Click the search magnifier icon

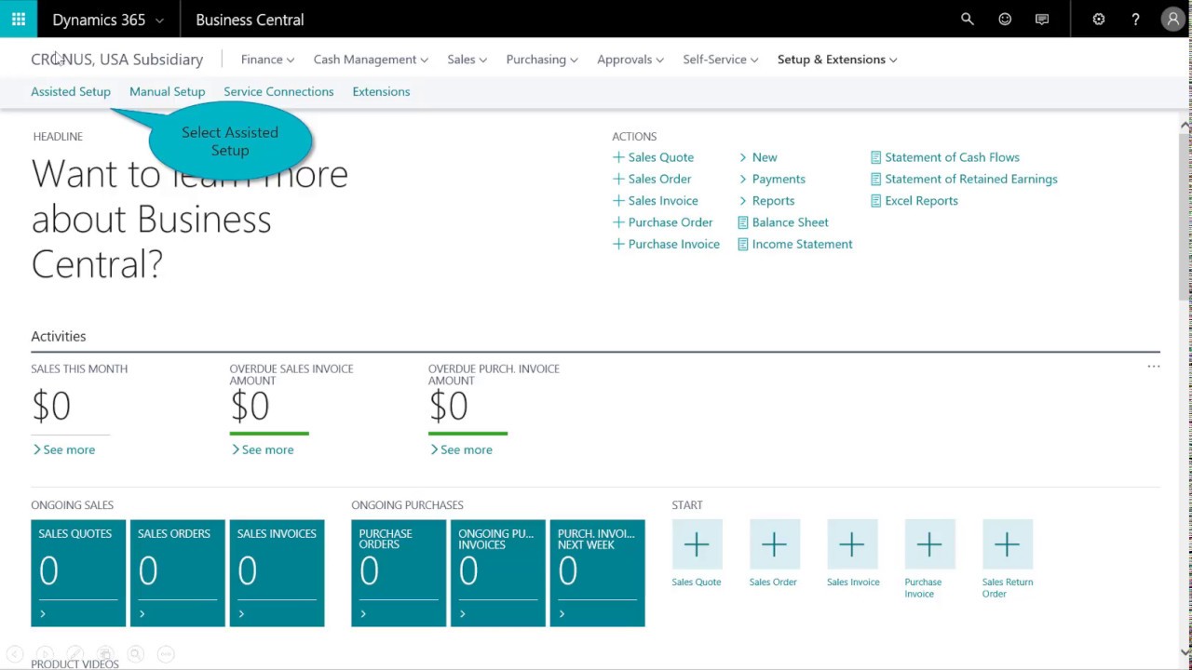968,19
